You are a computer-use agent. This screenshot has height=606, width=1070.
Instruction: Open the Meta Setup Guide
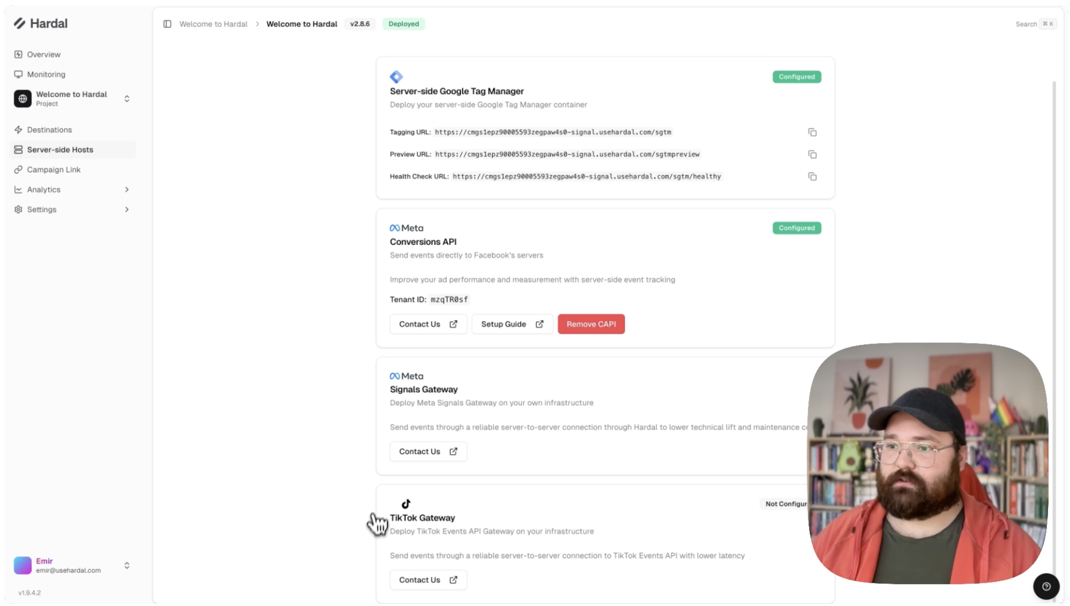tap(512, 324)
